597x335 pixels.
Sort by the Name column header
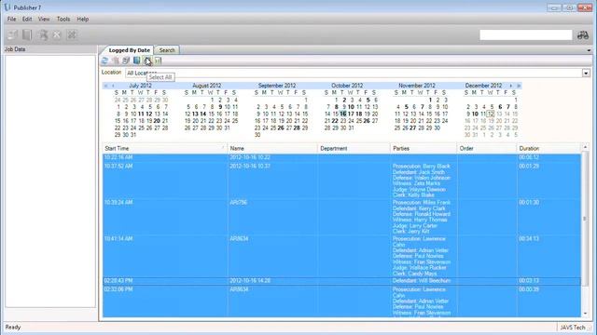point(272,149)
